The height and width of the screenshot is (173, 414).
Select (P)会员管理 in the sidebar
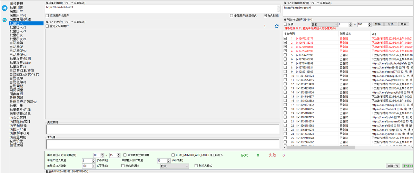[18, 117]
